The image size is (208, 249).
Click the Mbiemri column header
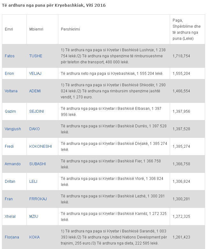pos(36,29)
